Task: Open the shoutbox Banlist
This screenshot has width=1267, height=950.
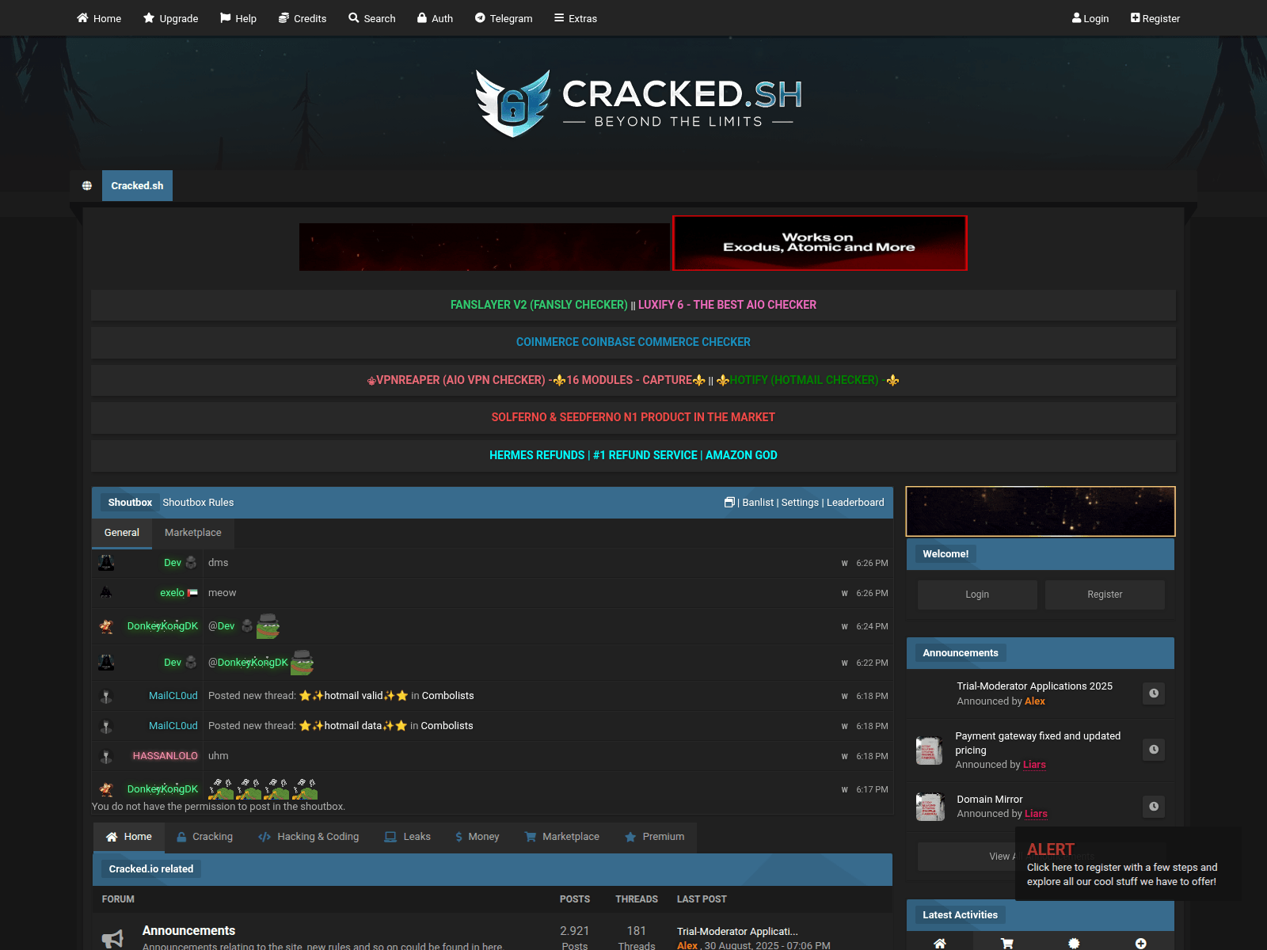Action: point(758,503)
